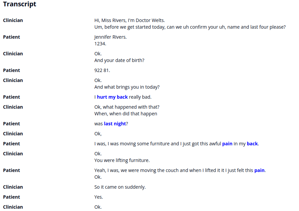Click highlighted "back" ending the furniture sentence

[x=252, y=144]
